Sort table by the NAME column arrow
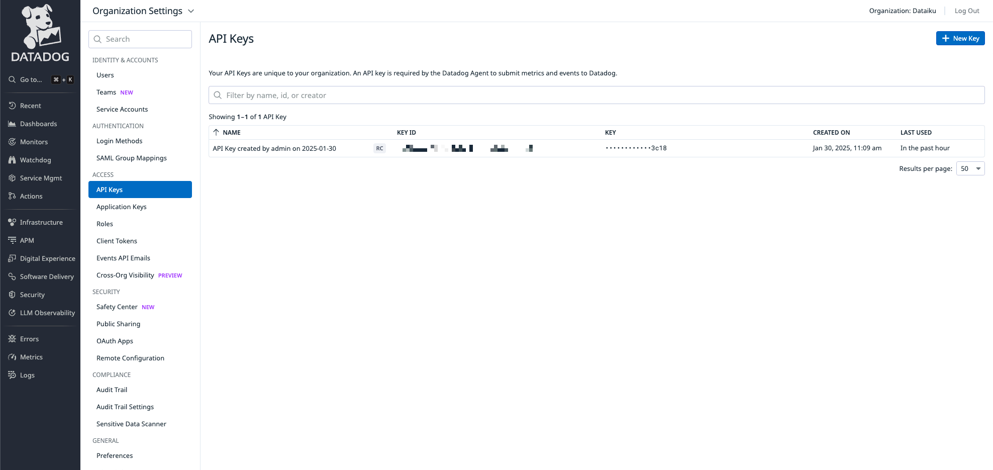This screenshot has height=470, width=993. tap(217, 132)
